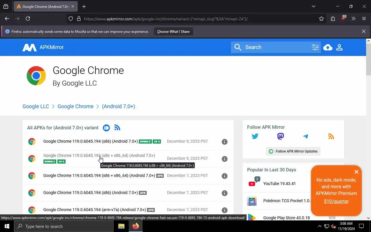The width and height of the screenshot is (371, 232).
Task: Click YouTube app icon in popular list
Action: pos(252,184)
